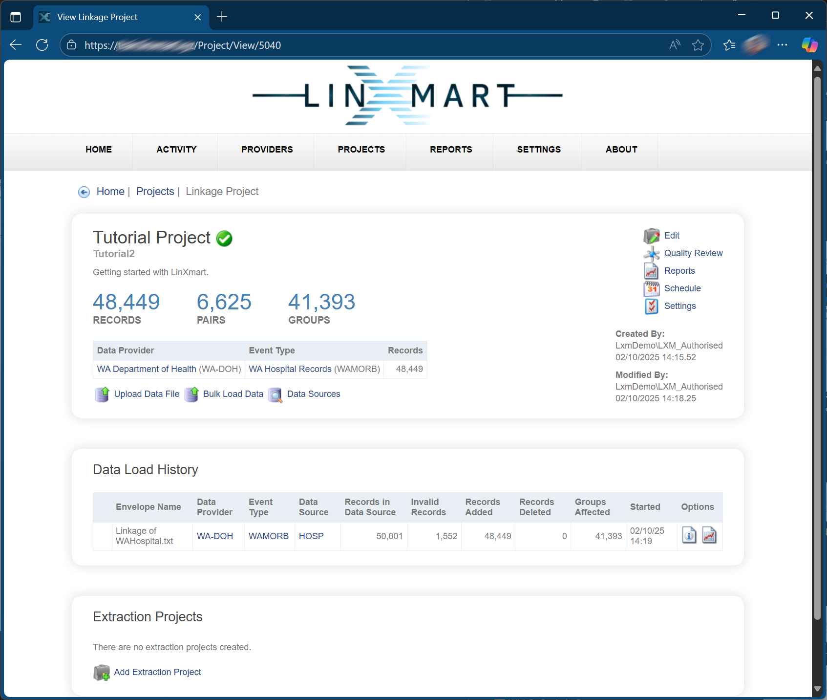Click the Upload Data File icon

(102, 394)
